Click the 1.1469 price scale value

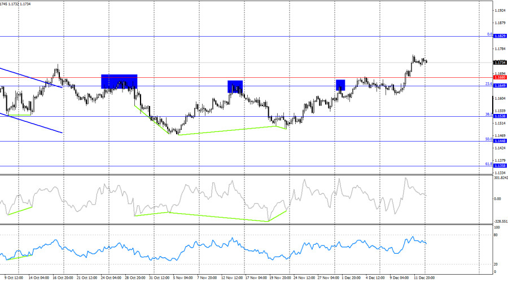click(x=500, y=136)
